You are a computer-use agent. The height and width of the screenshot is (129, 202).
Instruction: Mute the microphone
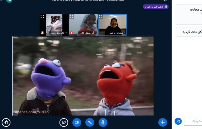tap(103, 123)
